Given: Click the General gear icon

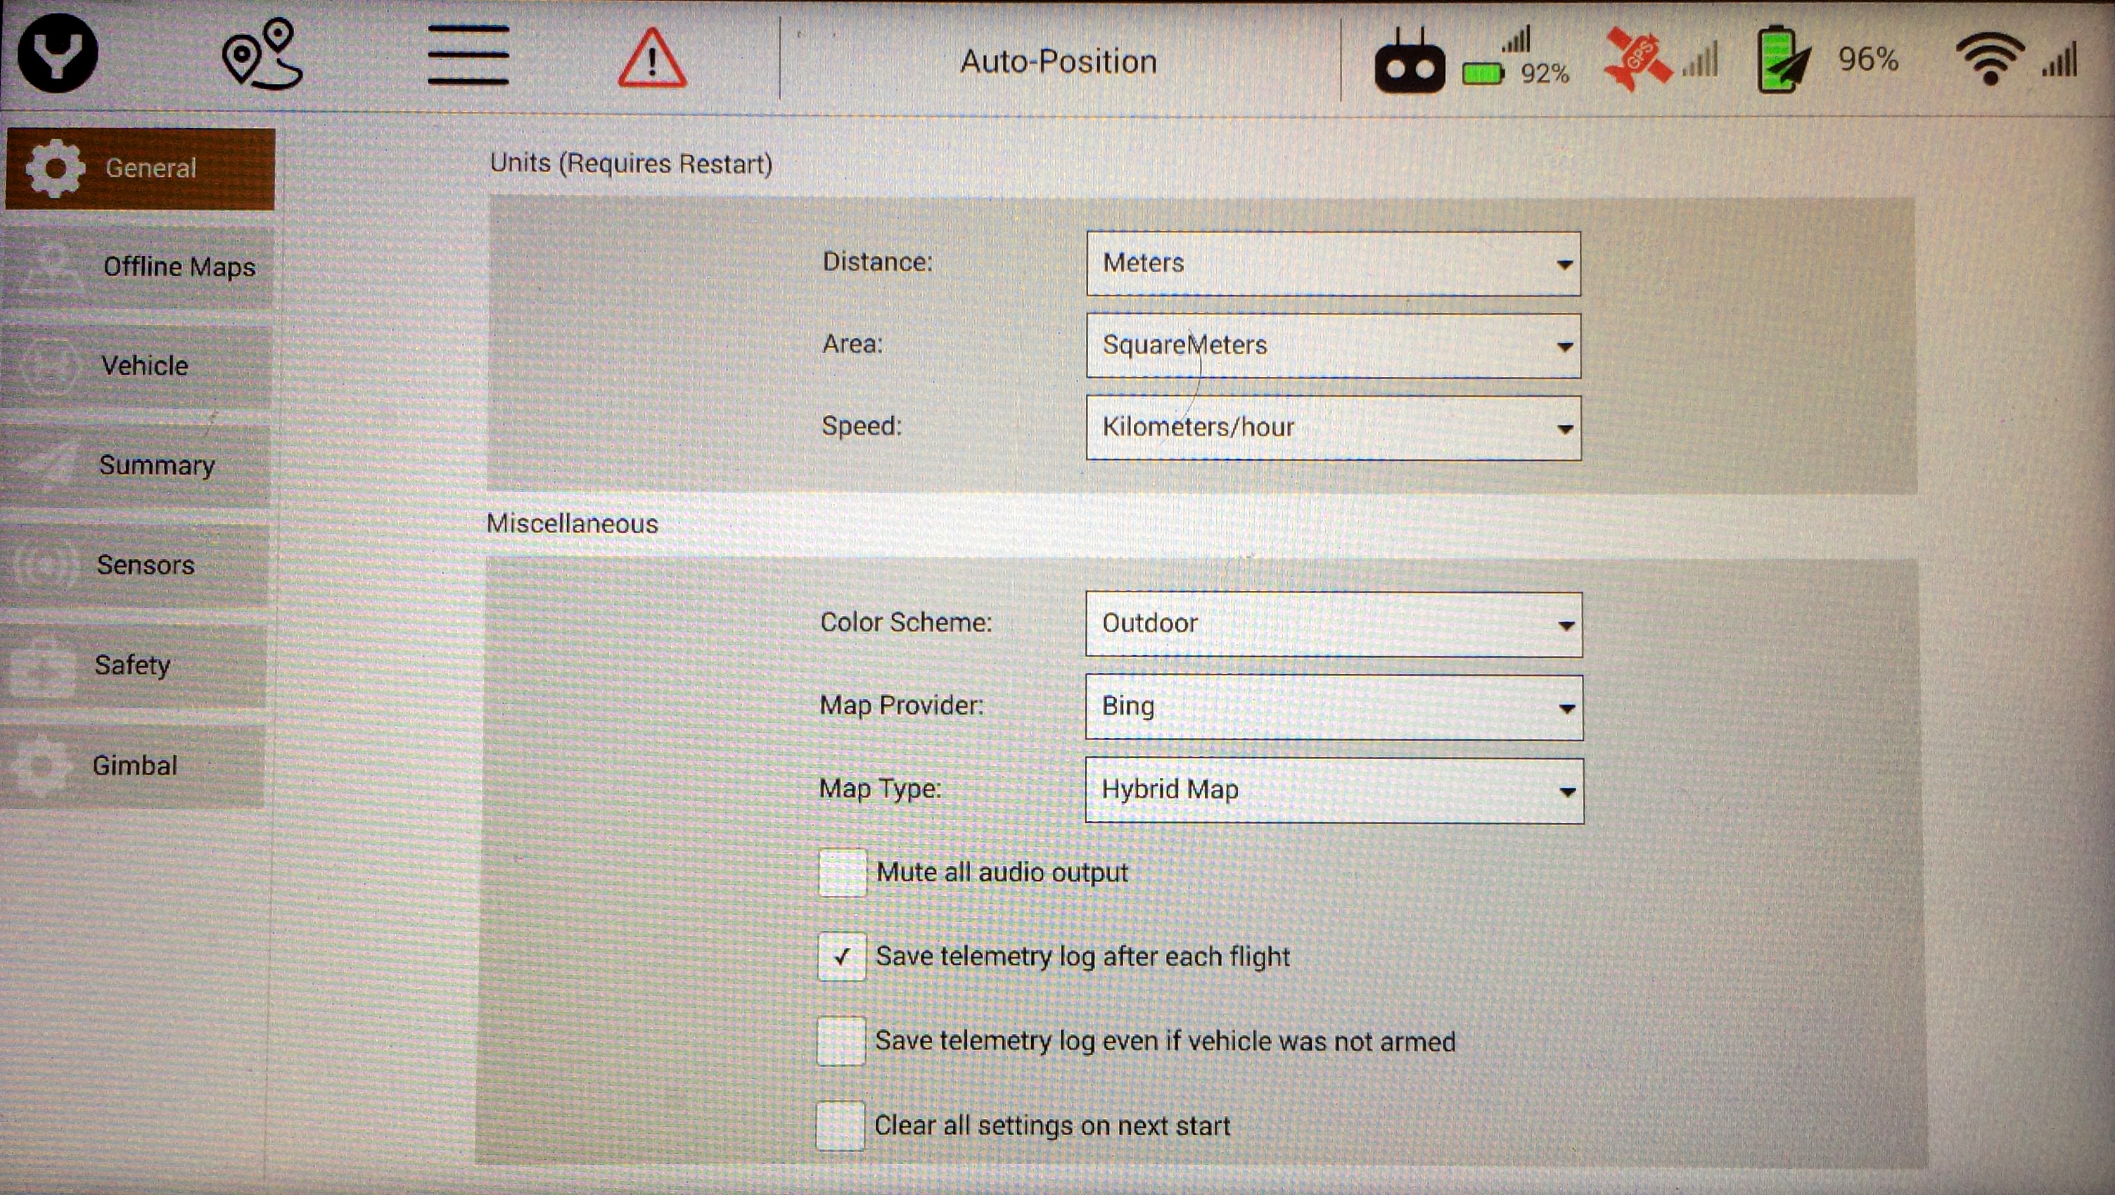Looking at the screenshot, I should click(x=54, y=168).
